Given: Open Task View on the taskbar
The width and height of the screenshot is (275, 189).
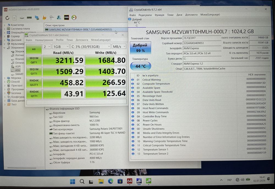Looking at the screenshot, I should (91, 182).
